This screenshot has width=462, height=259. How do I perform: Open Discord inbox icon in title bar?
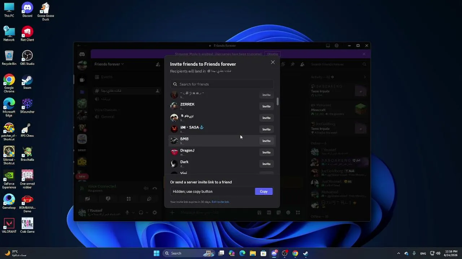328,46
